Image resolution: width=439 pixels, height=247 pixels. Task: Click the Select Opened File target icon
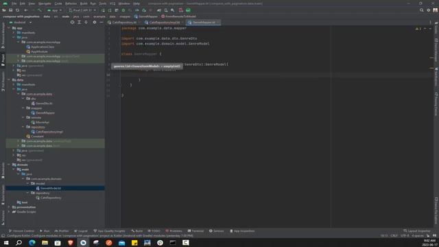72,23
